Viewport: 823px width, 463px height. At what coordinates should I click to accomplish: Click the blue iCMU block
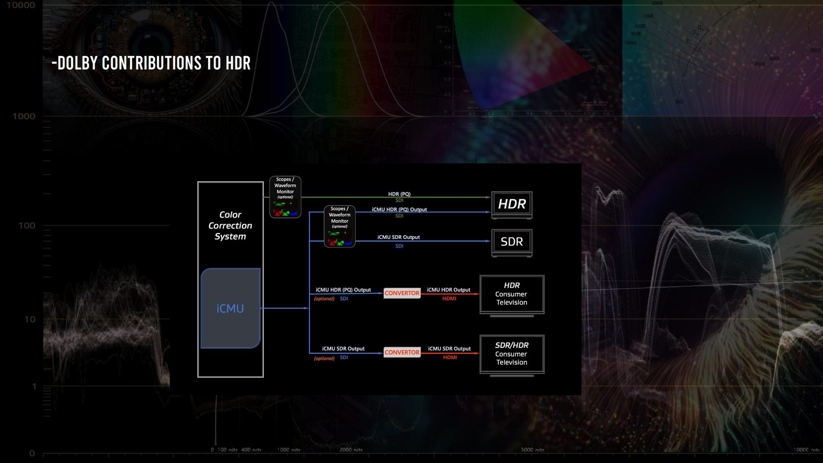(x=230, y=308)
